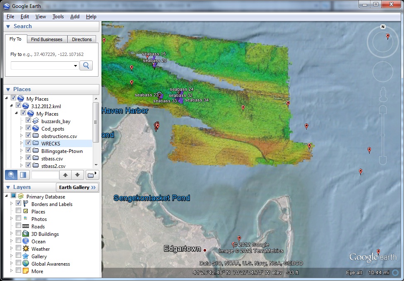The height and width of the screenshot is (281, 404).
Task: Click the Places find text field
Action: pos(45,175)
